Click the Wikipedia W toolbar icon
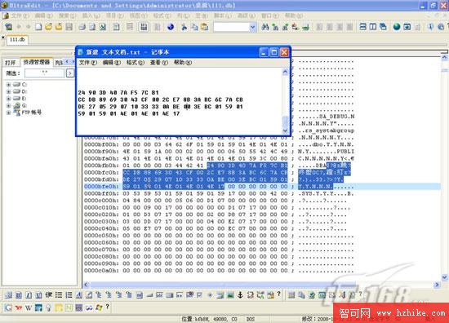 (x=29, y=308)
